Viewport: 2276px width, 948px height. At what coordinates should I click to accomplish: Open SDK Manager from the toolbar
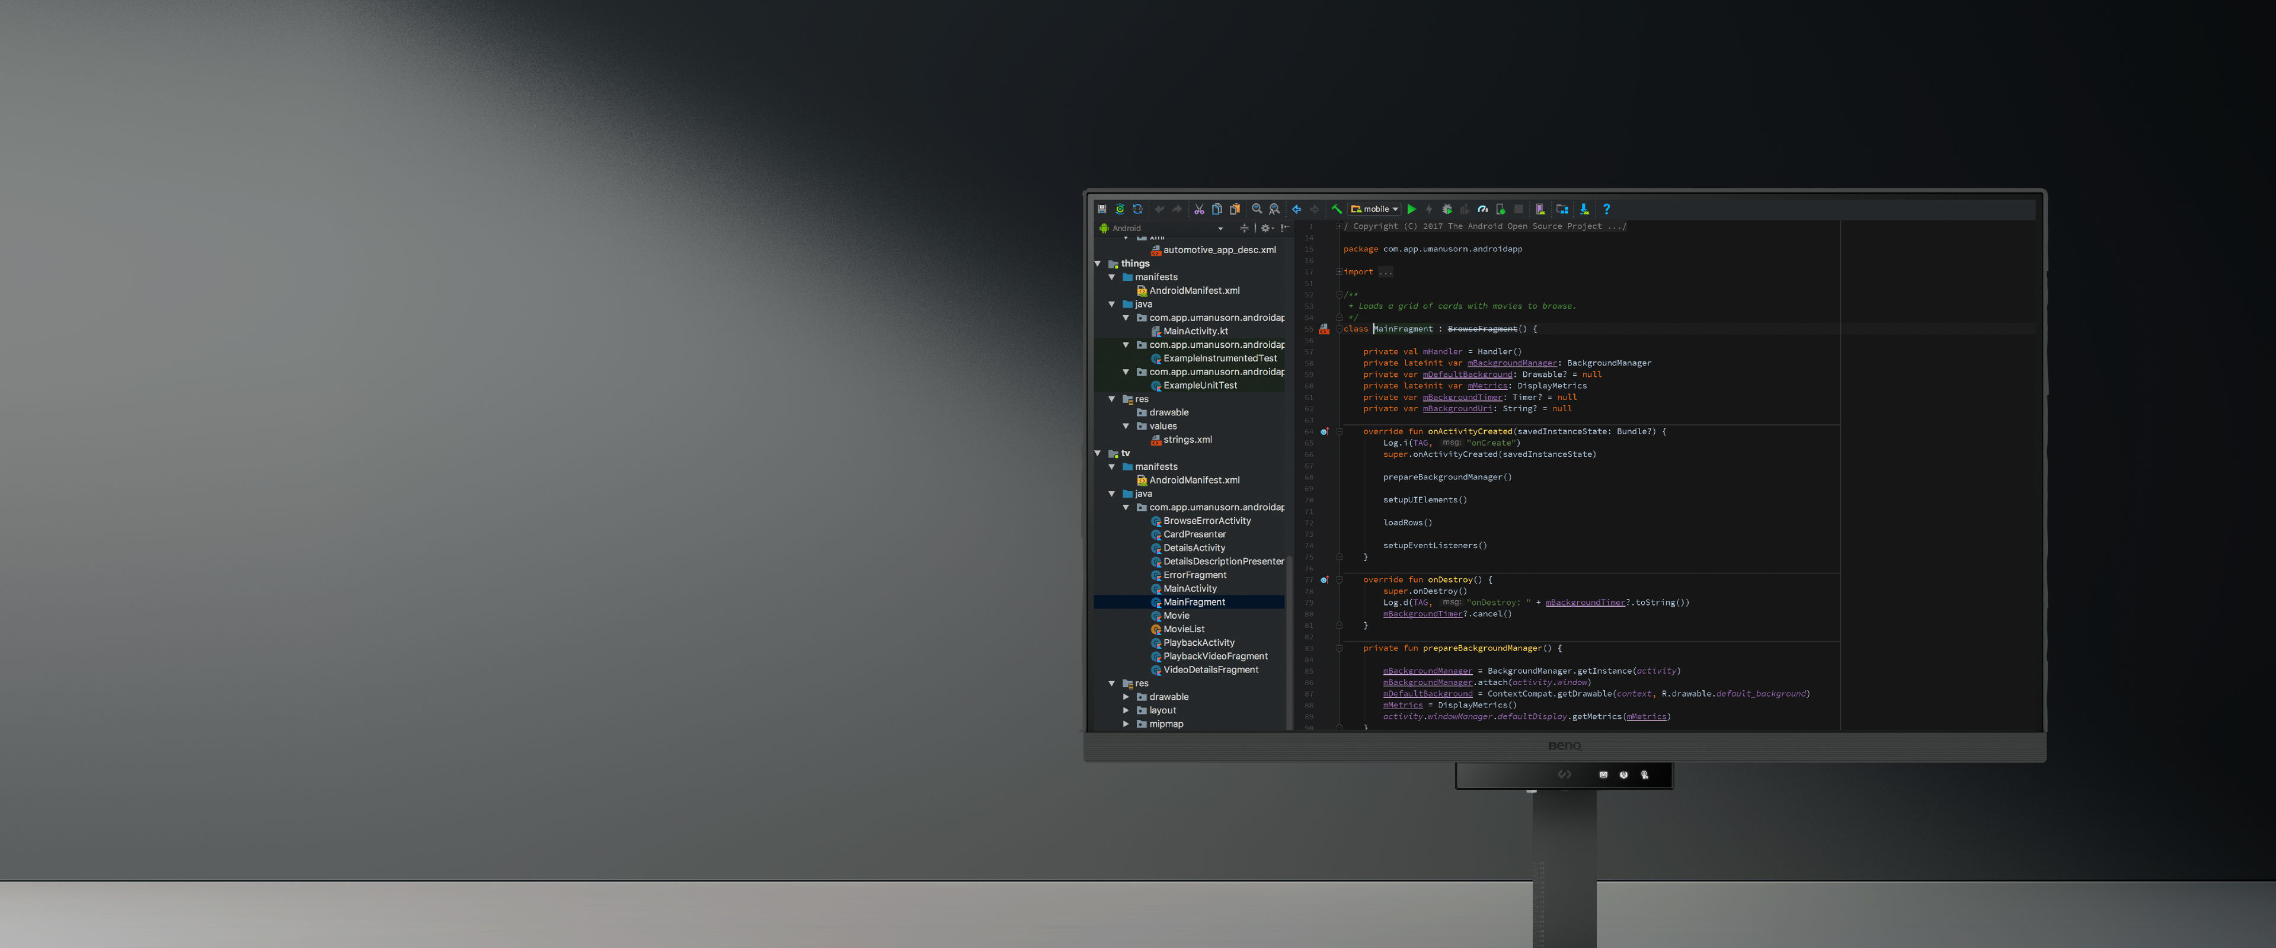coord(1584,209)
